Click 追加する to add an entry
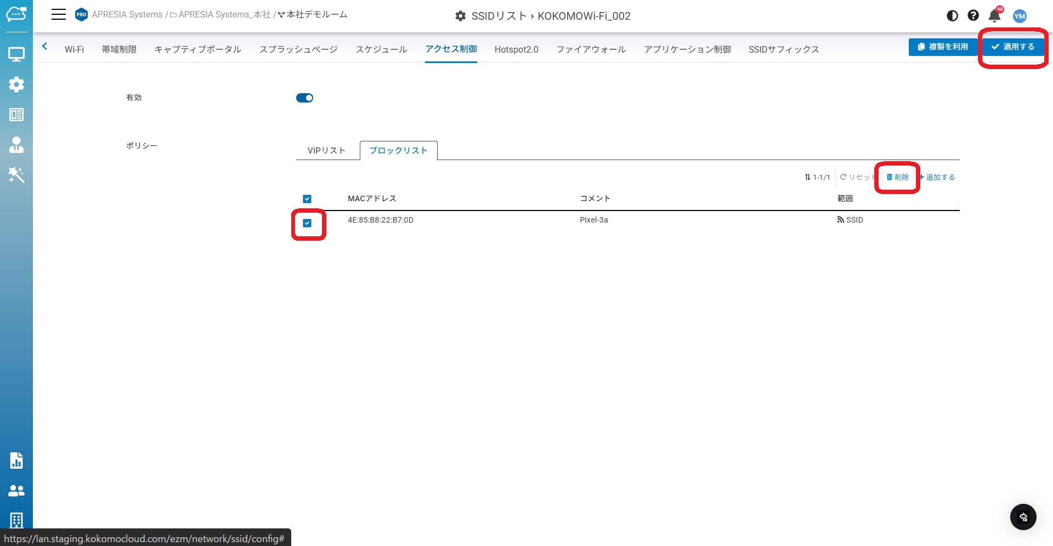Viewport: 1053px width, 546px height. click(x=937, y=177)
